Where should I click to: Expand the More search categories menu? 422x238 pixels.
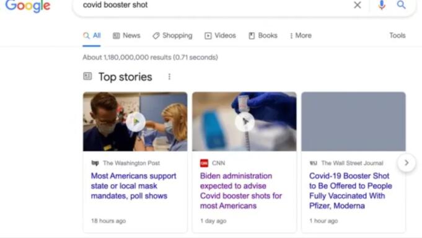pyautogui.click(x=301, y=35)
